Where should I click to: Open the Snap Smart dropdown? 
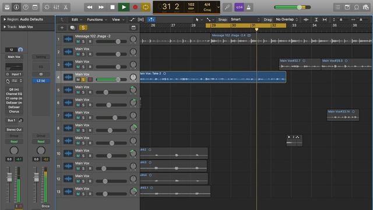tap(245, 19)
